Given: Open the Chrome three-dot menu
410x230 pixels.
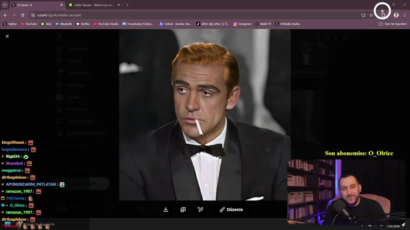Looking at the screenshot, I should 405,15.
